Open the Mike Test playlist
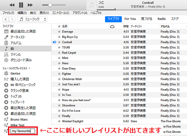Screen dimensions: 187x136 (x=17, y=125)
